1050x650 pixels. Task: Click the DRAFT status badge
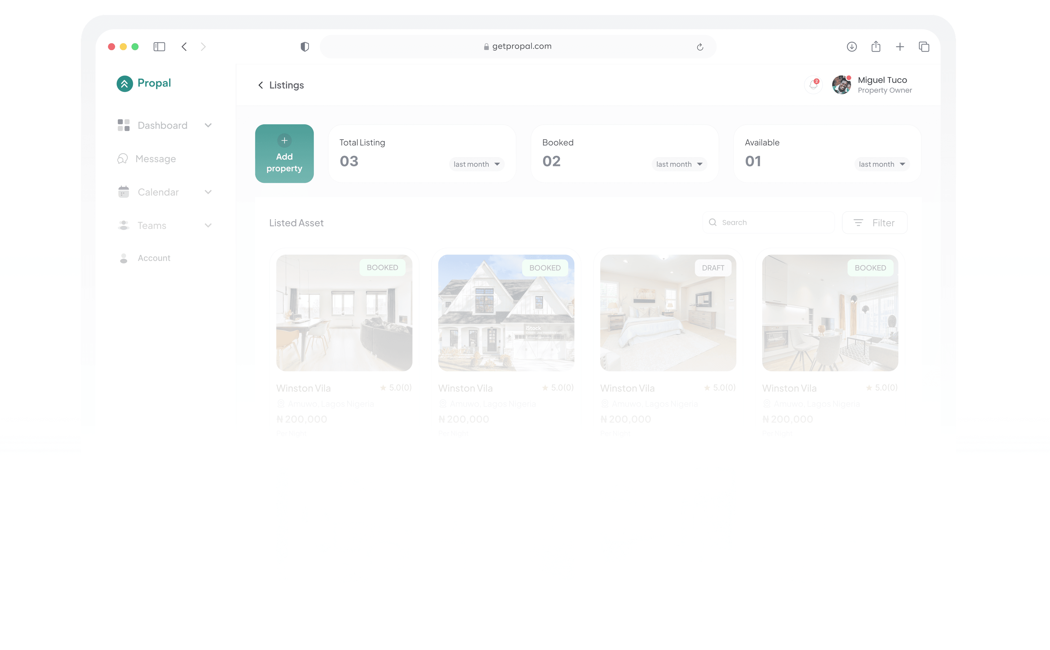(x=713, y=268)
